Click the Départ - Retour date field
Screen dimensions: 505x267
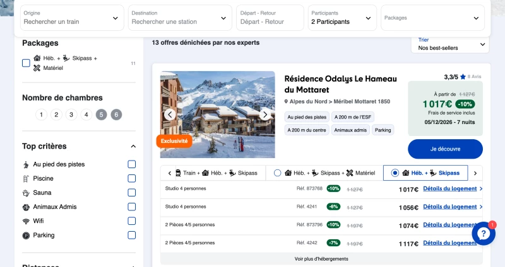(270, 18)
